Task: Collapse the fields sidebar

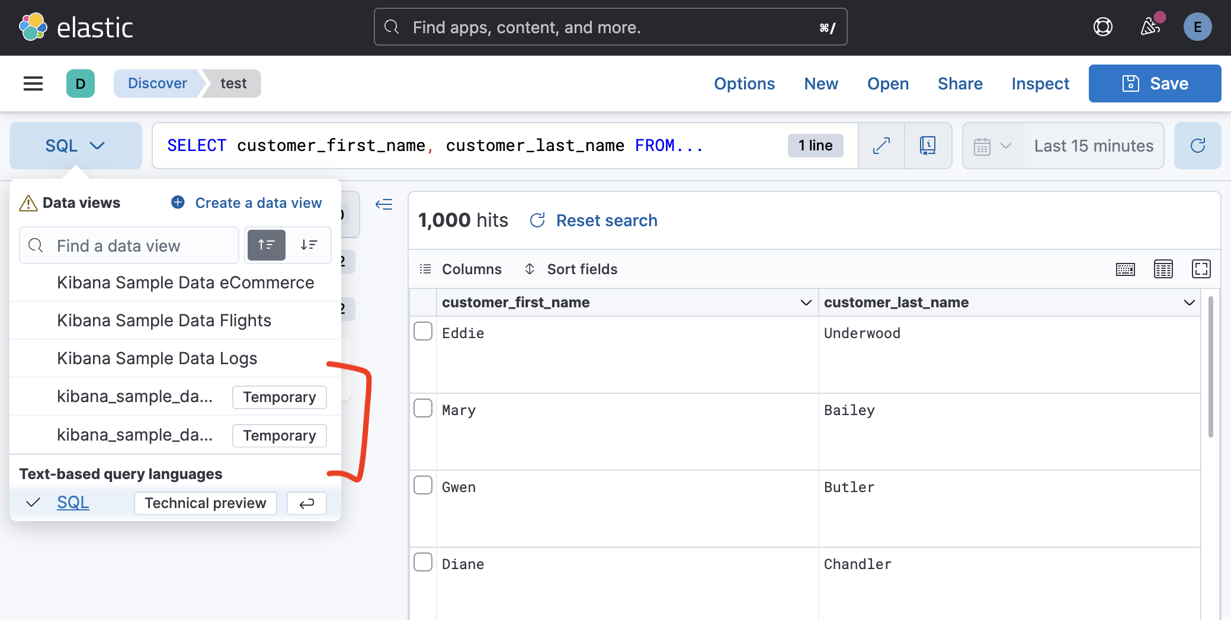Action: pyautogui.click(x=383, y=204)
